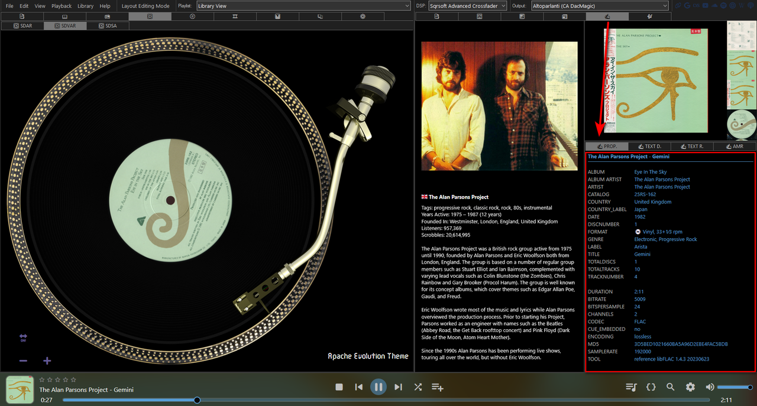Open the Library menu
This screenshot has width=757, height=406.
[85, 6]
